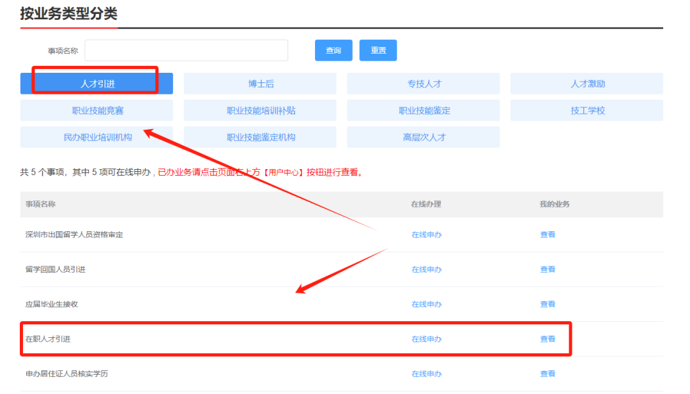Image resolution: width=690 pixels, height=394 pixels.
Task: Click 查看 for 在职人才引进
Action: coord(548,338)
